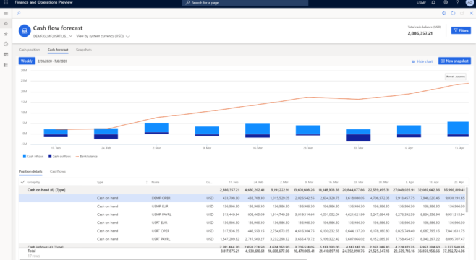Open Workspaces icon in left sidebar
The image size is (476, 260).
[6, 54]
